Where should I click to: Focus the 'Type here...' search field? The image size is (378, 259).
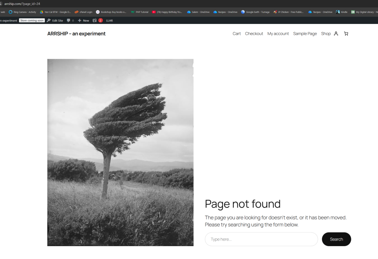click(261, 239)
